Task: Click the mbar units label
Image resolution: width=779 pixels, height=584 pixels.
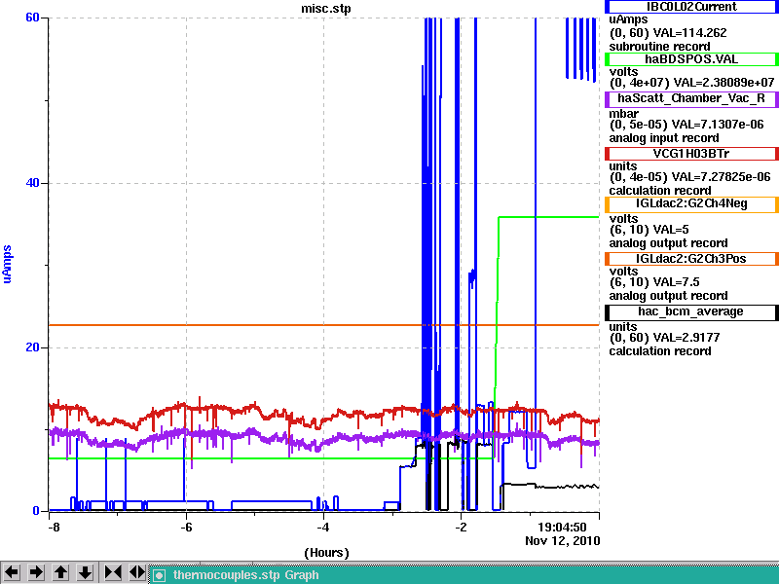Action: pos(623,114)
